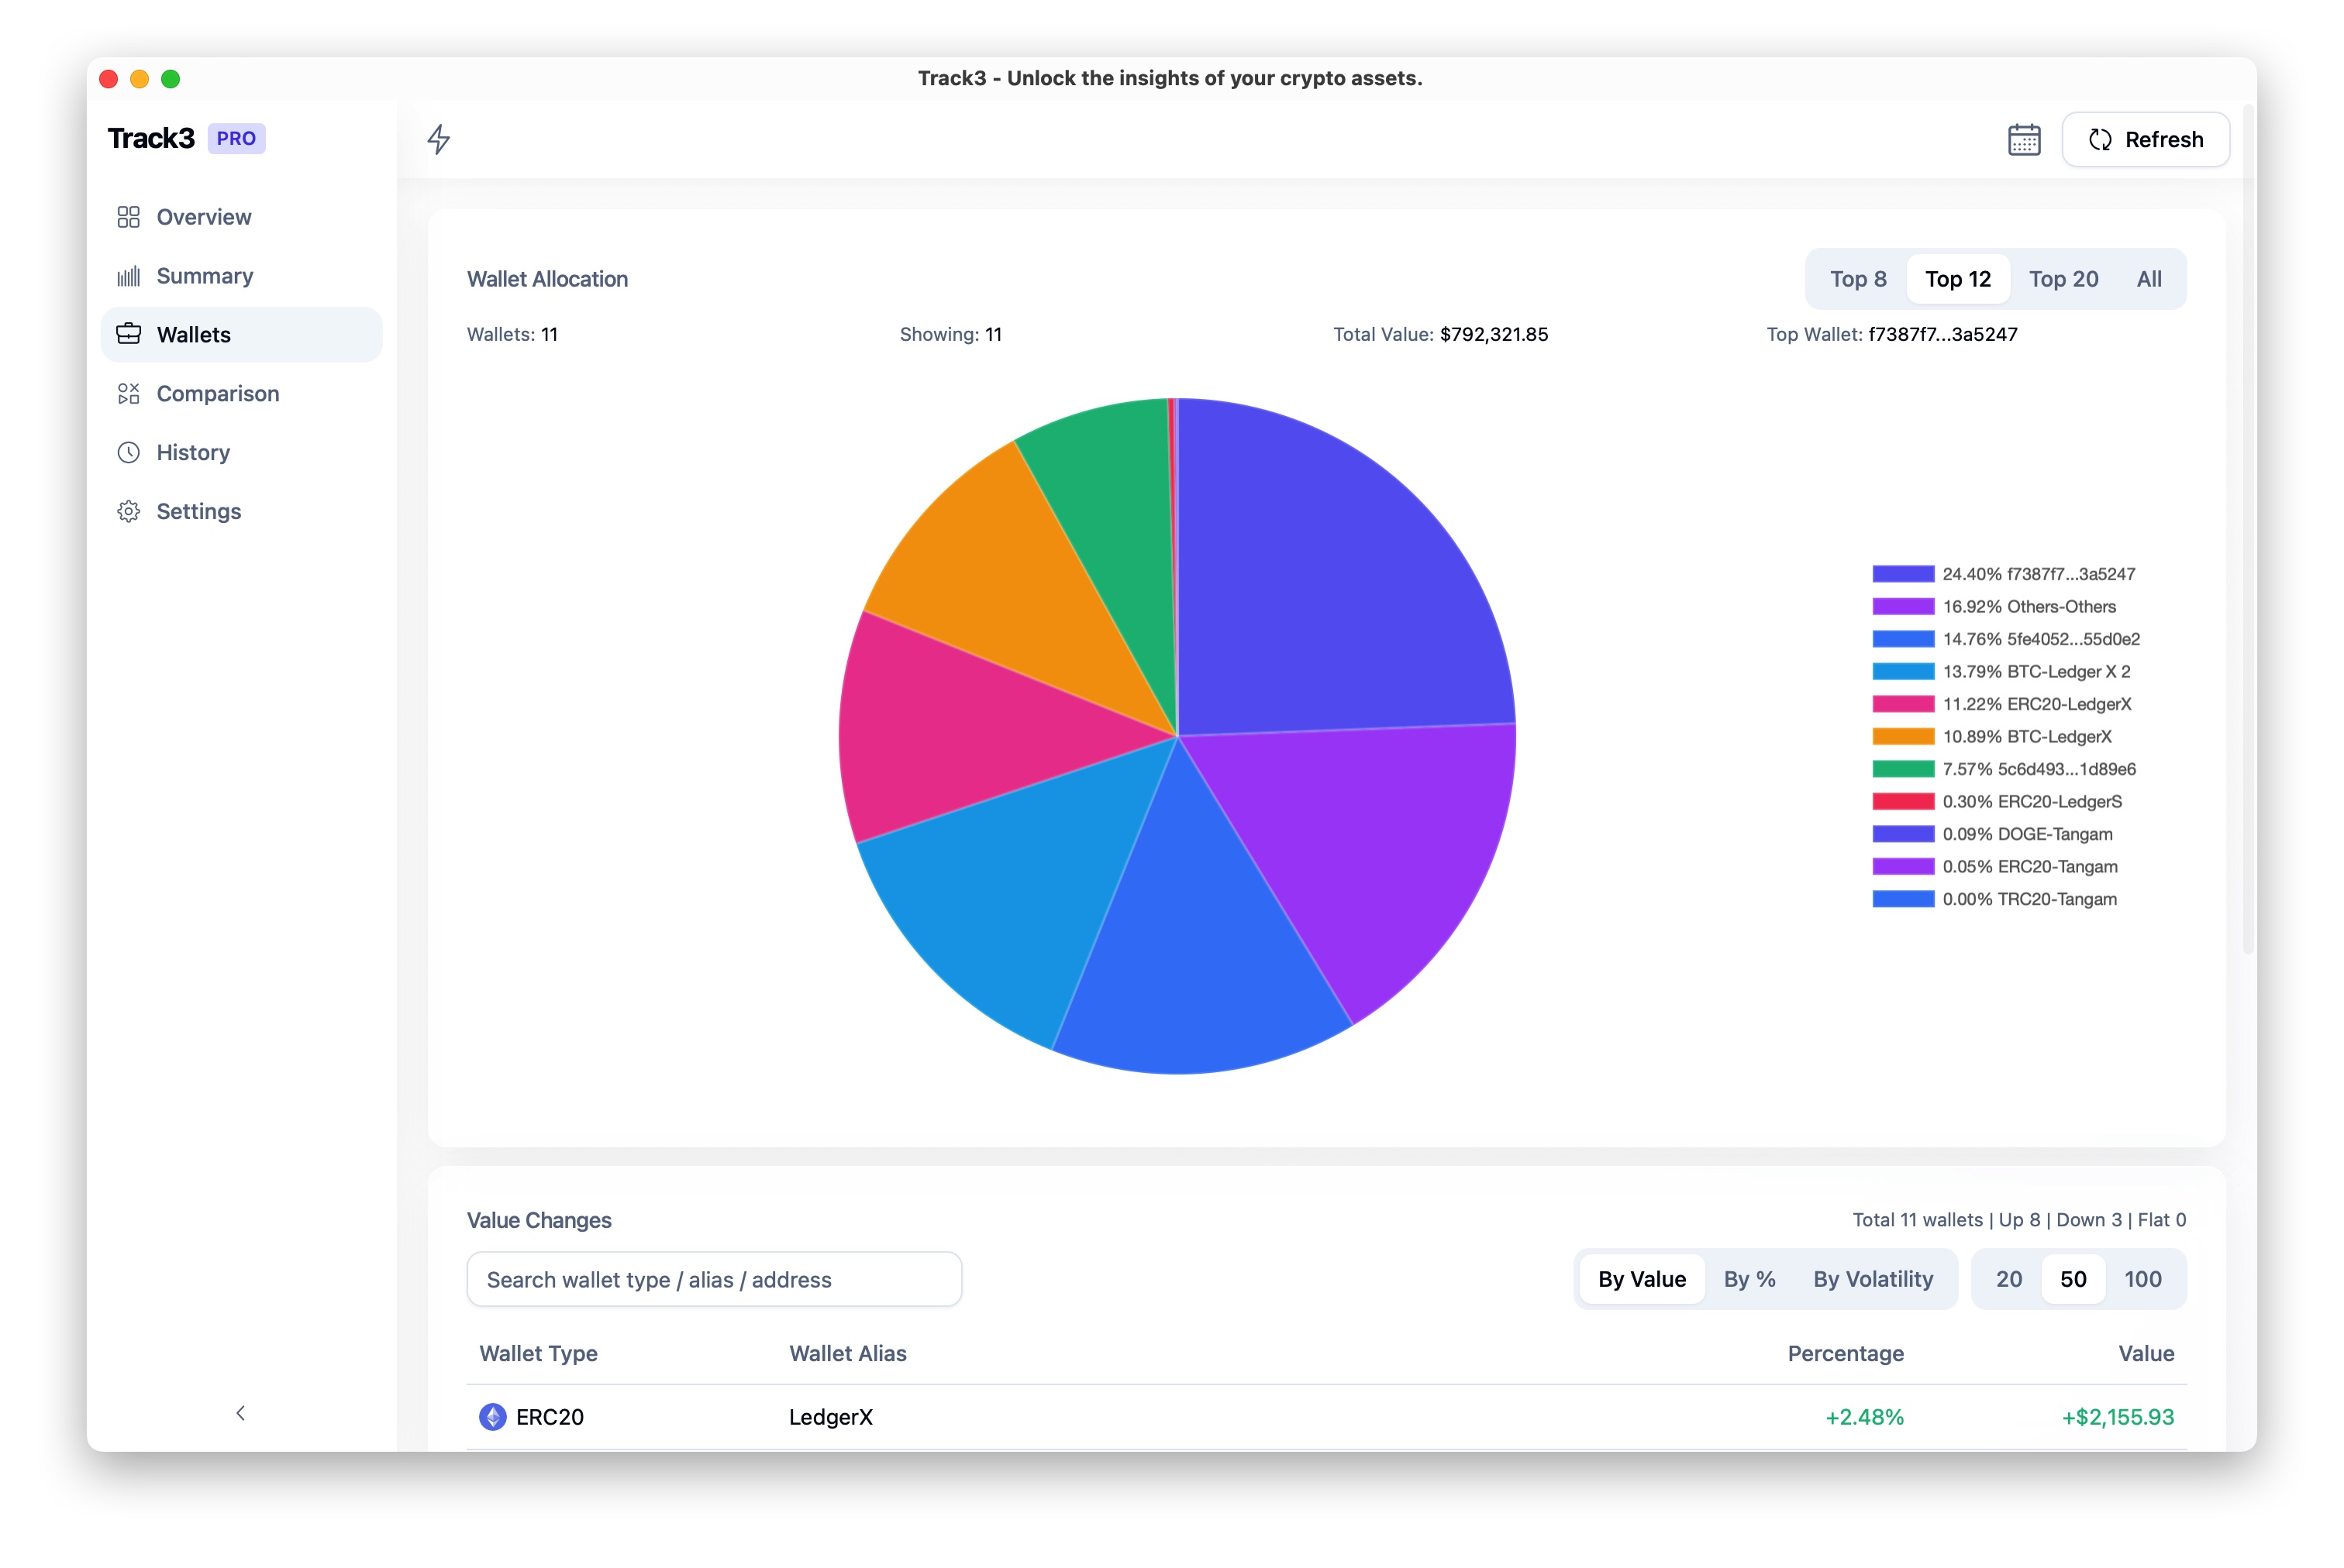Screen dimensions: 2344x1568
Task: Click the BTC-LedgerX orange legend swatch
Action: 1902,737
